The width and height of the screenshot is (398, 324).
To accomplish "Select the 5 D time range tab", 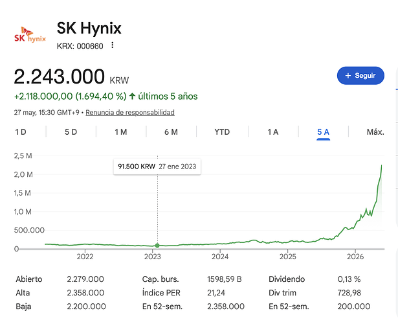I will tap(71, 132).
